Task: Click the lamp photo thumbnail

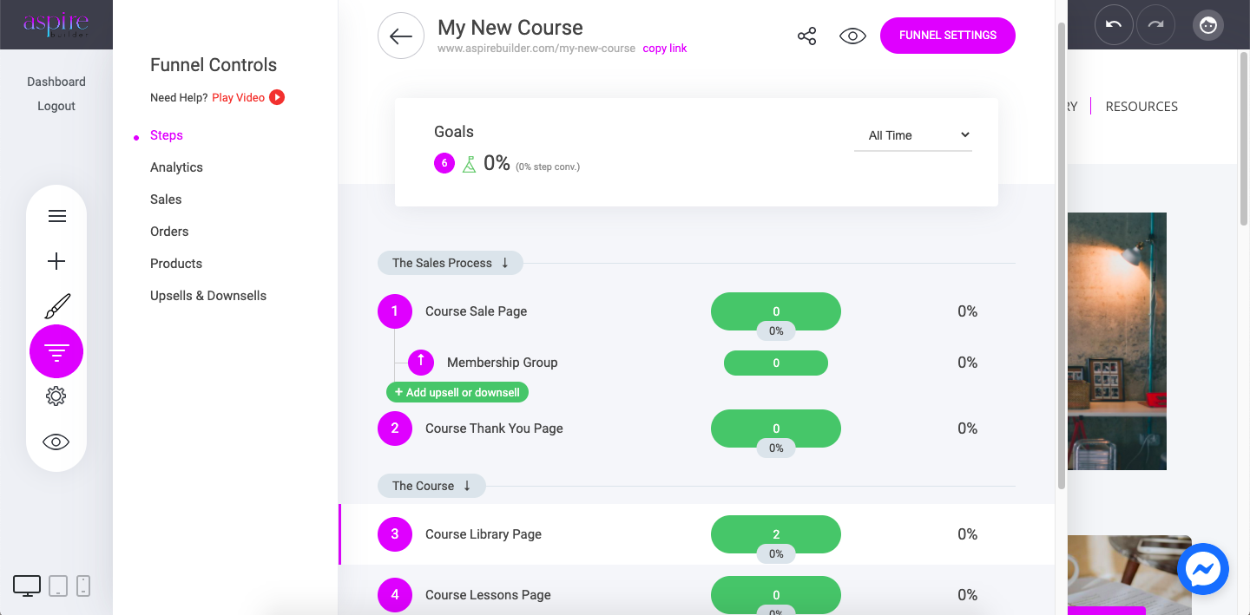Action: [1116, 341]
